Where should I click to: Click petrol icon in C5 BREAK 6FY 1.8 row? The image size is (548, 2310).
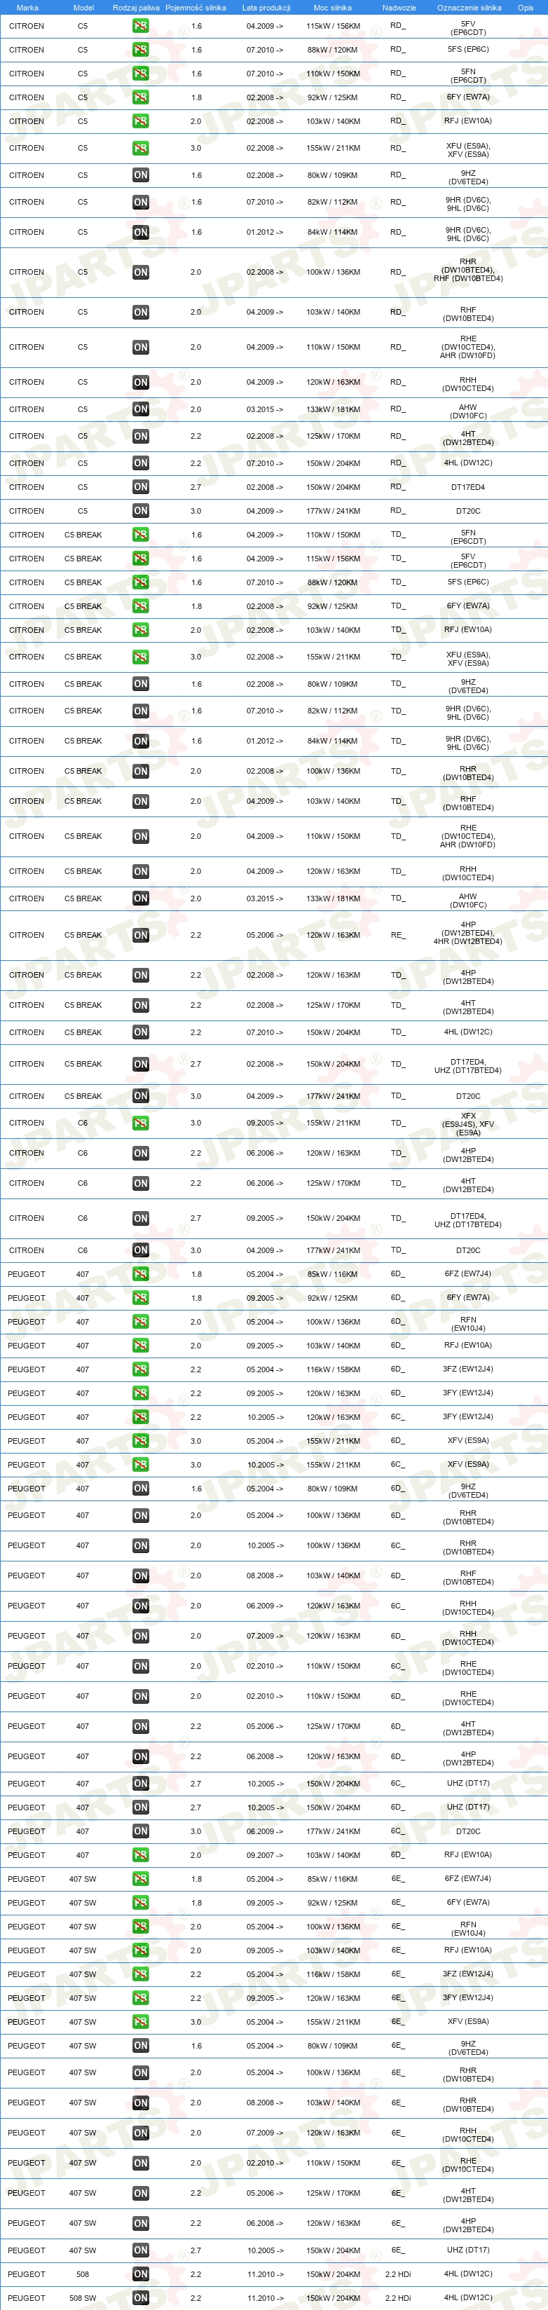point(141,607)
